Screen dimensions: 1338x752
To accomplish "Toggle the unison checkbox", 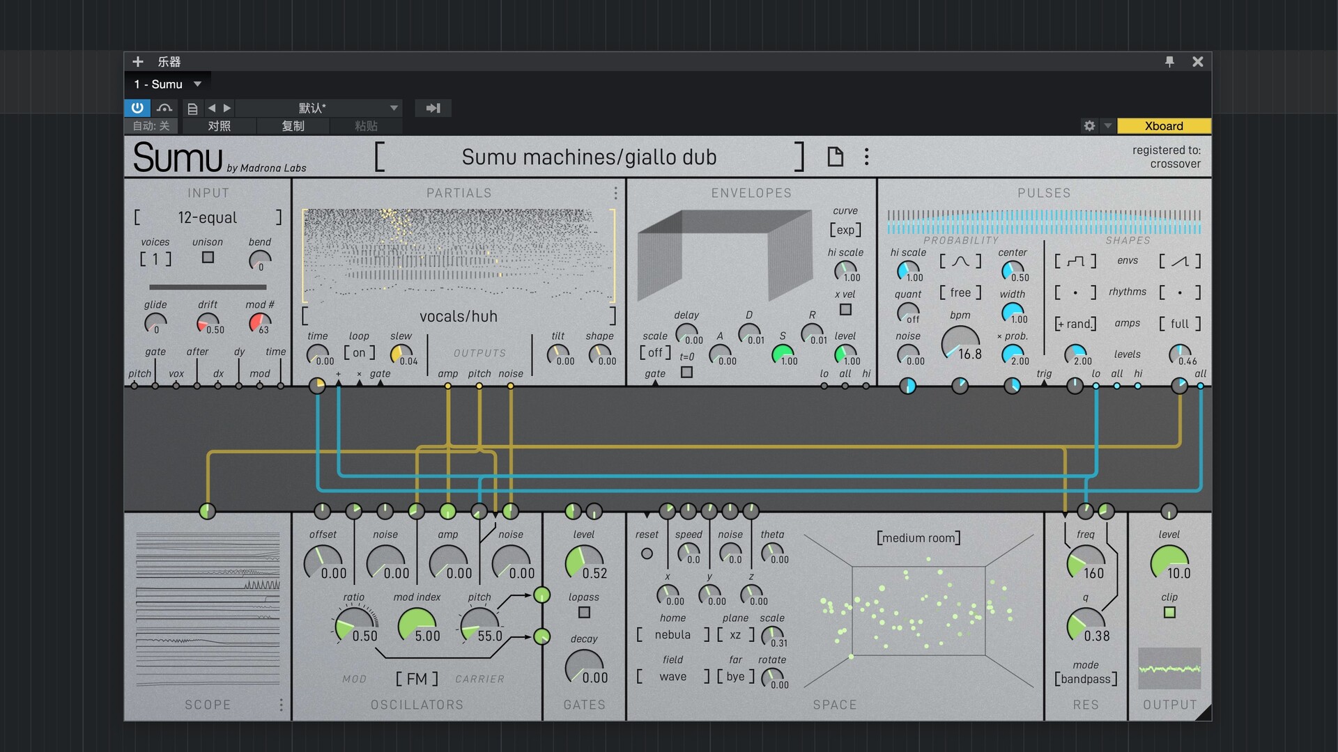I will click(x=208, y=258).
